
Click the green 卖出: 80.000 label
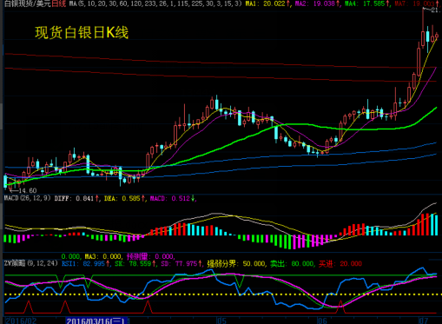tap(292, 264)
